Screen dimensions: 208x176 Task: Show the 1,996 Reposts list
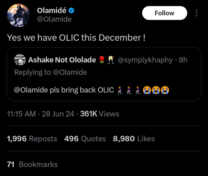click(x=32, y=139)
